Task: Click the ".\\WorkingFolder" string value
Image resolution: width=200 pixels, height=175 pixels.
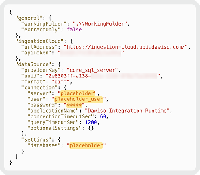Action: click(100, 24)
